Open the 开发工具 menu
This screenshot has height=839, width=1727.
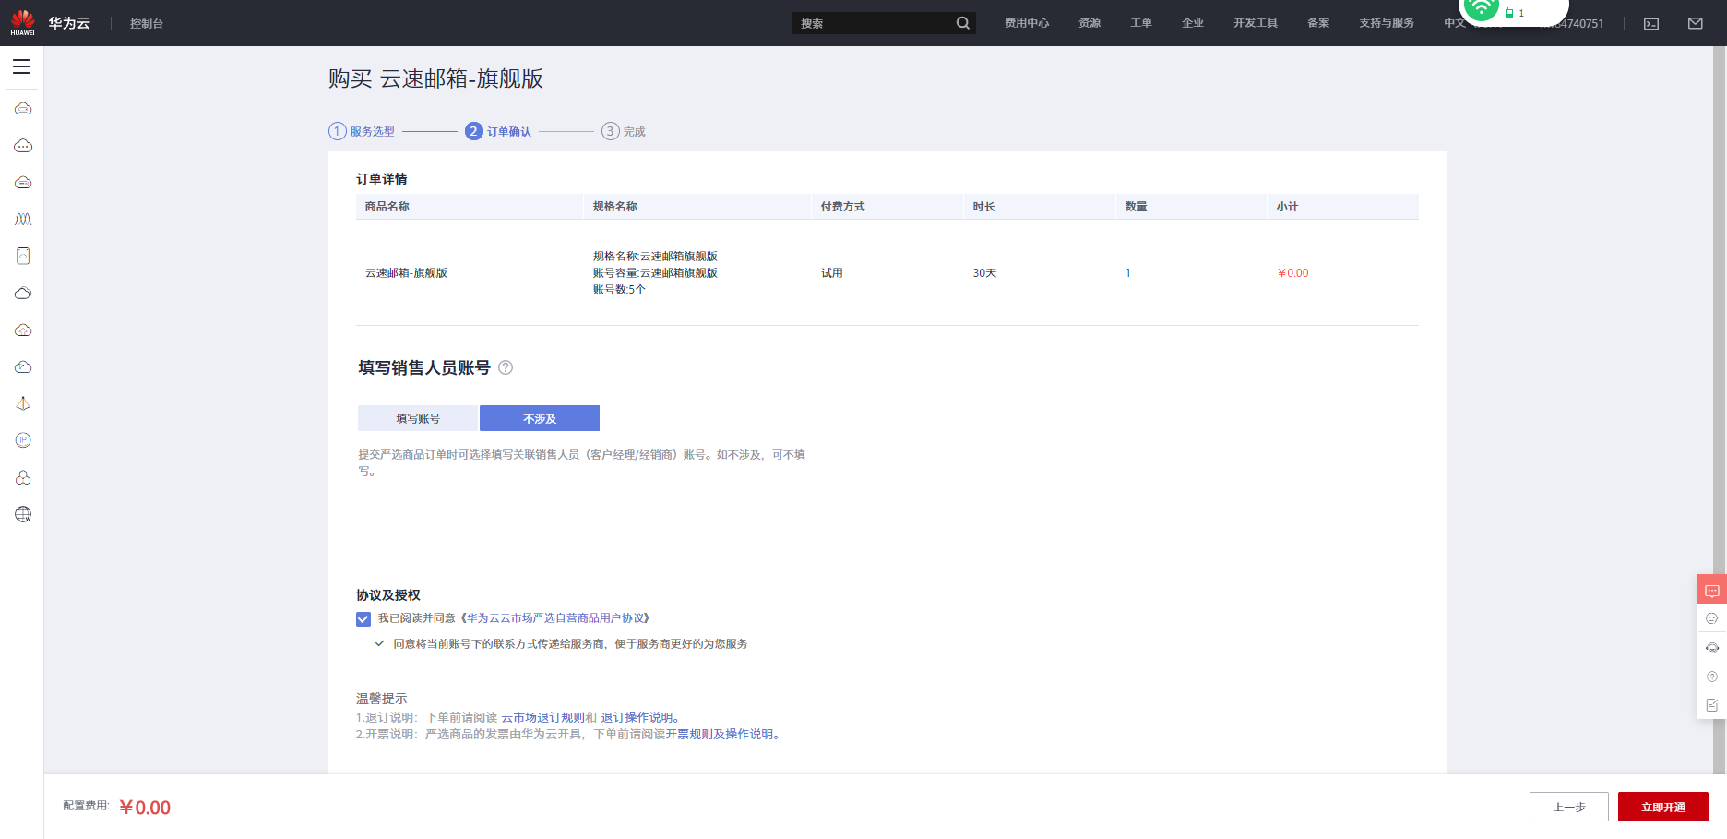click(x=1256, y=23)
